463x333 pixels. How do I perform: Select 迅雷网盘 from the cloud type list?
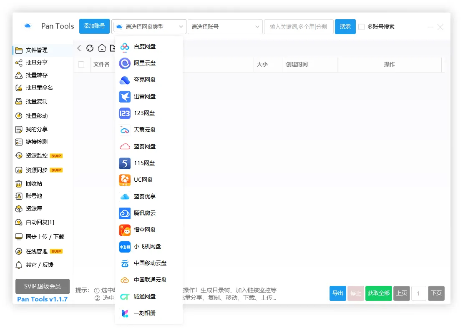(x=142, y=97)
